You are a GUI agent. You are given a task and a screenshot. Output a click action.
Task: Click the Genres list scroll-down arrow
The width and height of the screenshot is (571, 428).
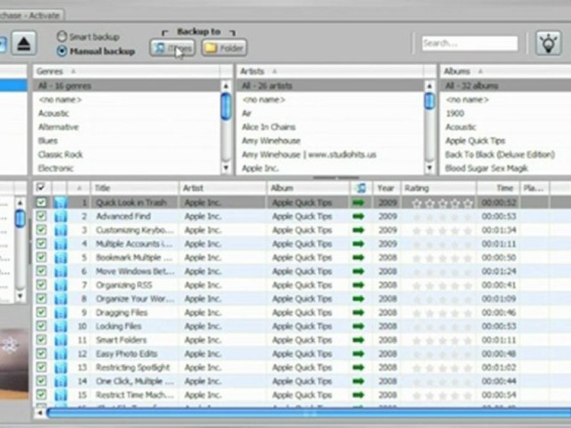tap(226, 168)
